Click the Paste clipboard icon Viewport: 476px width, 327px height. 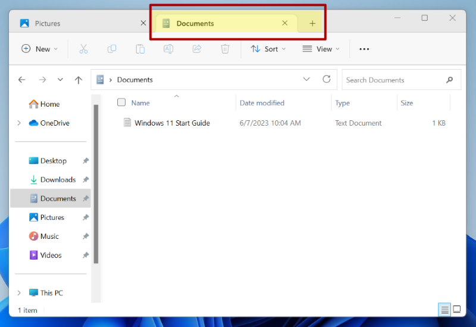tap(140, 49)
